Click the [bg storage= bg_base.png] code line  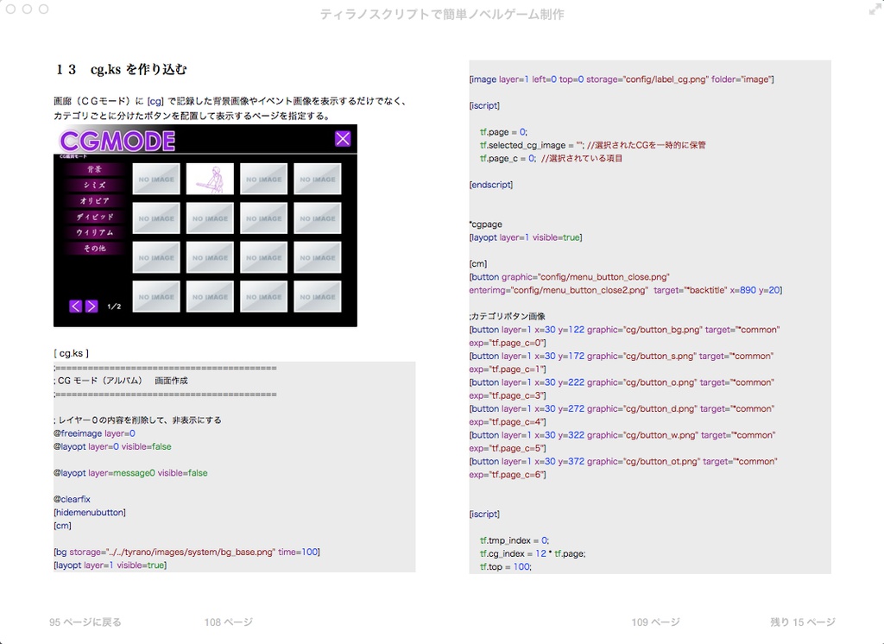point(186,552)
